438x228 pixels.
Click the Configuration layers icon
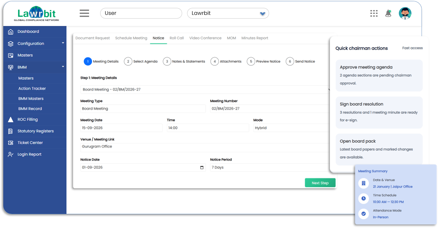click(11, 44)
